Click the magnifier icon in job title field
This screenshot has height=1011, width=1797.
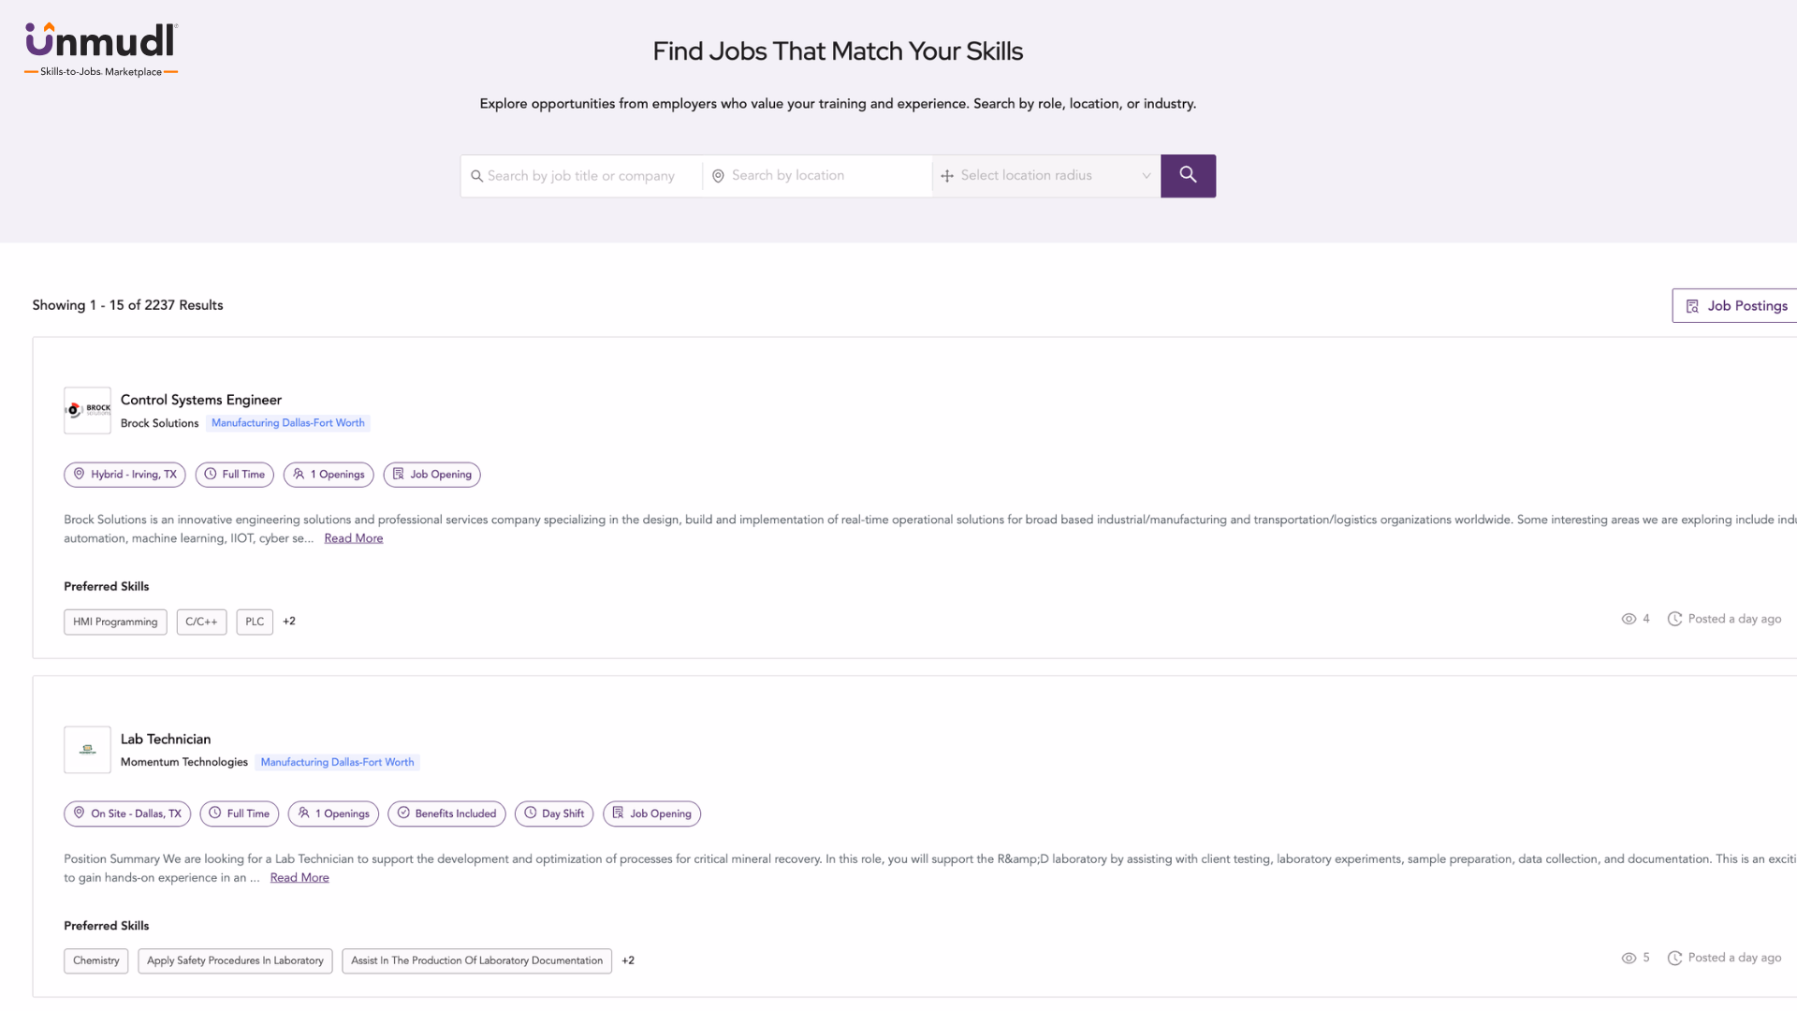tap(476, 176)
